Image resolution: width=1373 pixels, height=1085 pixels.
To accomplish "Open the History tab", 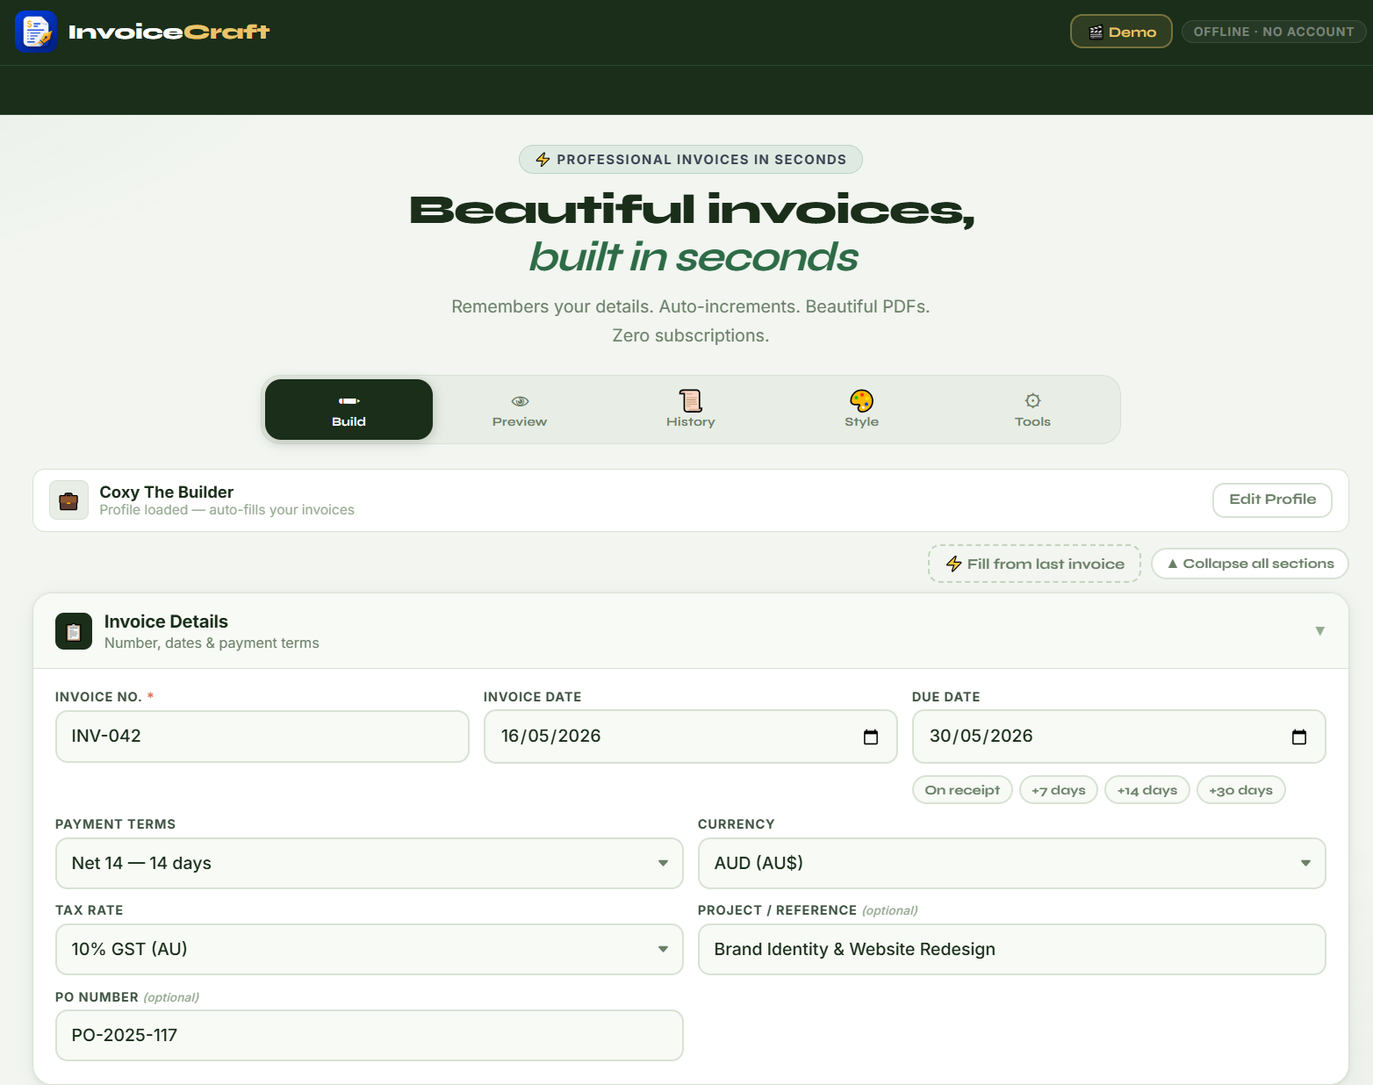I will click(691, 410).
